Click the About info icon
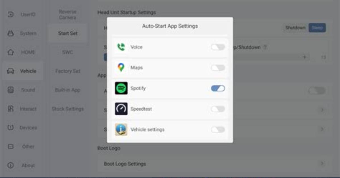 (11, 165)
